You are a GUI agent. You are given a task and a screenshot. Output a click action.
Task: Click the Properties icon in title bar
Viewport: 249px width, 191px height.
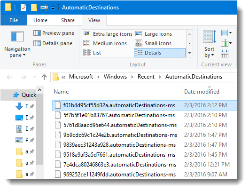click(23, 8)
